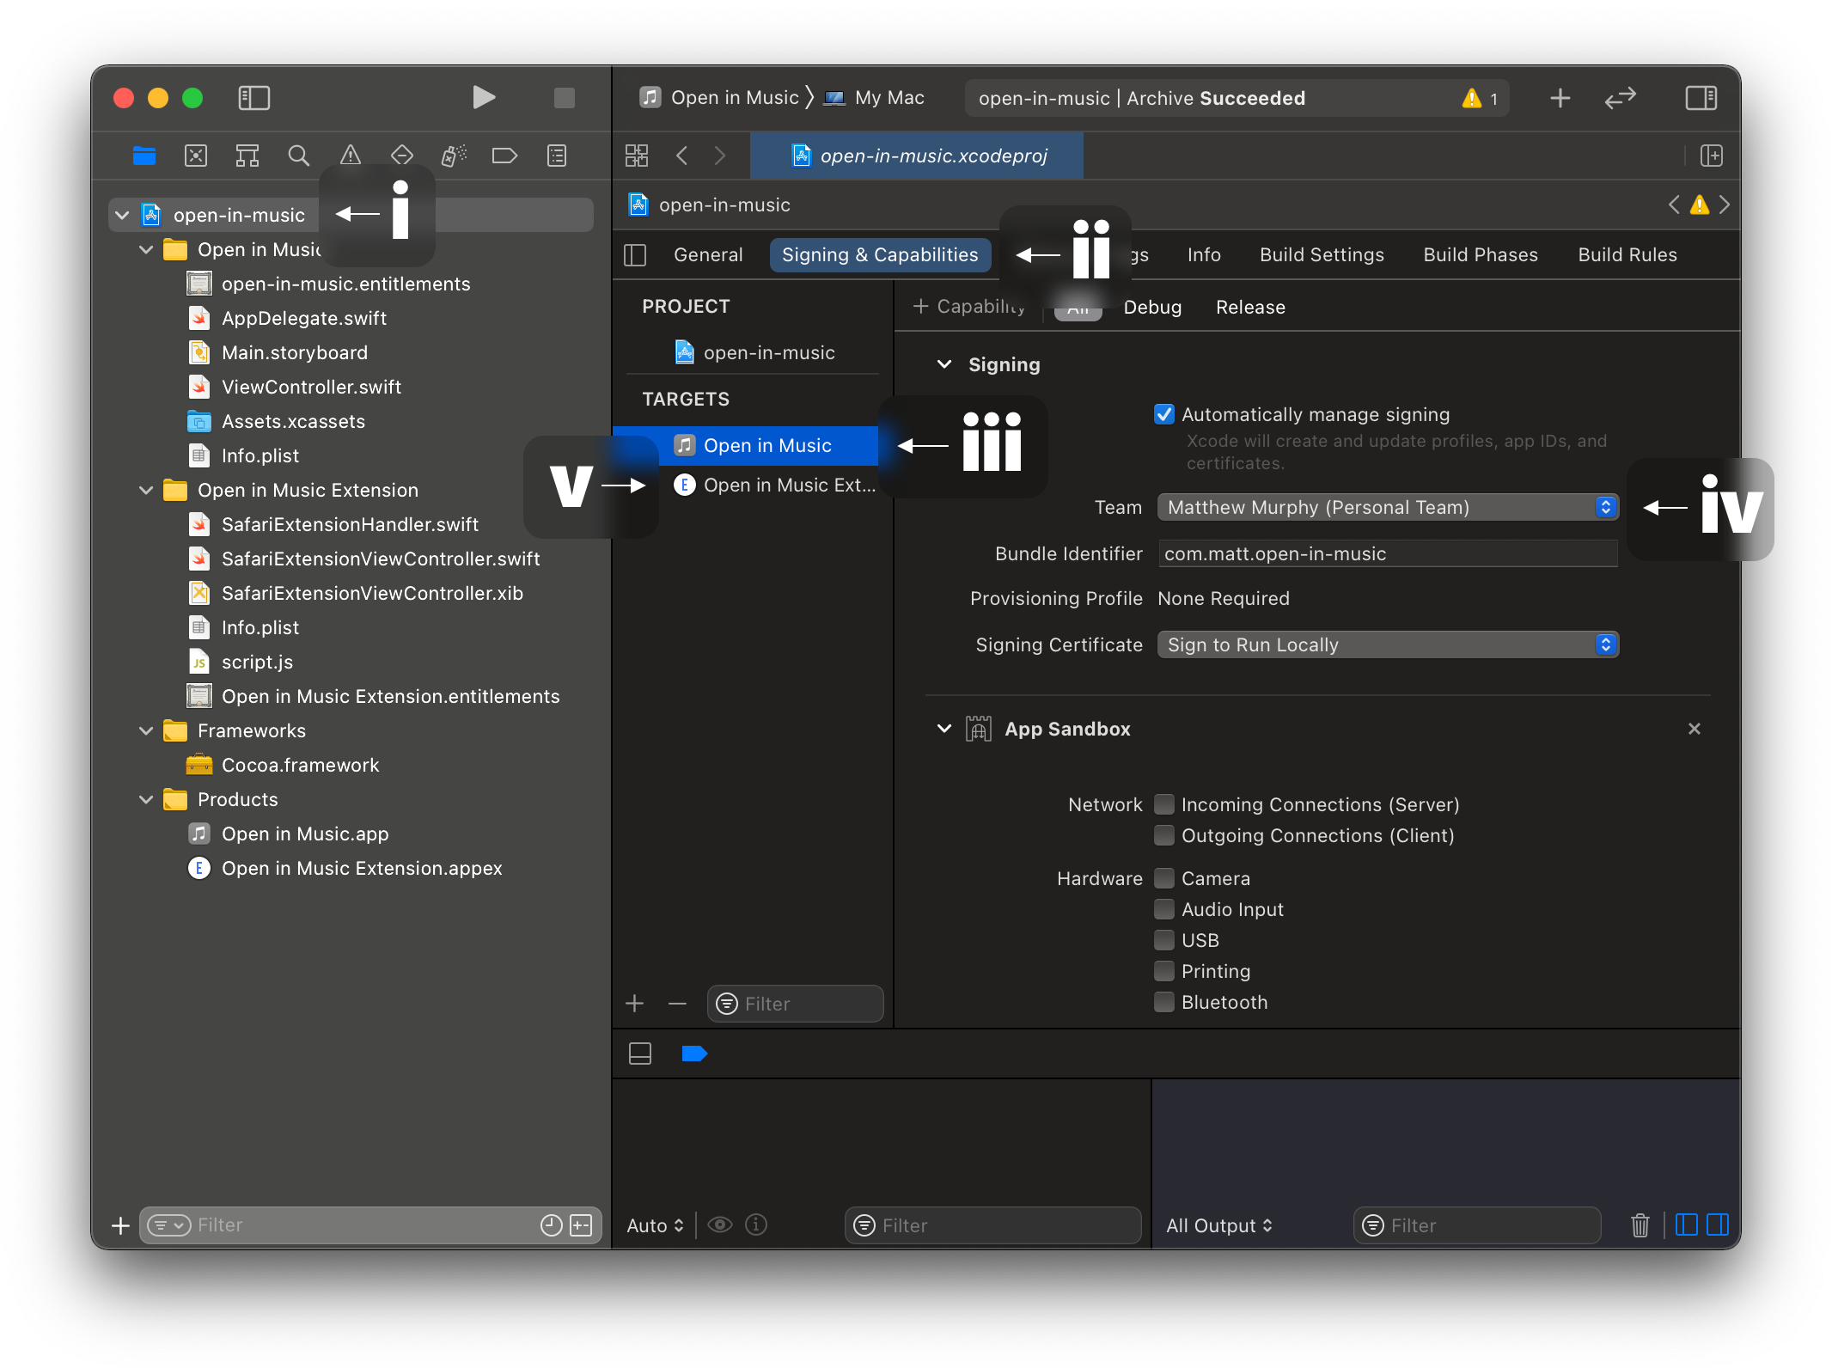
Task: Select the Test navigator diamond icon
Action: [401, 156]
